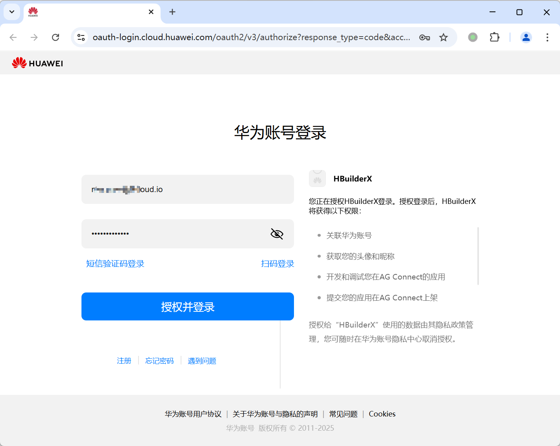Viewport: 560px width, 446px height.
Task: Click the 获取您的头像和昵称 permission text
Action: point(360,257)
